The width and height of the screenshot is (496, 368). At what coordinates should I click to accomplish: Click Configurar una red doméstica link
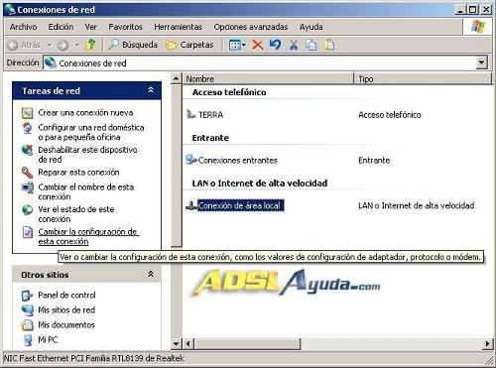click(91, 132)
